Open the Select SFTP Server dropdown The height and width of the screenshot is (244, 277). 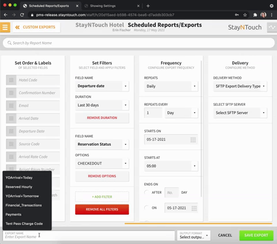tap(240, 113)
